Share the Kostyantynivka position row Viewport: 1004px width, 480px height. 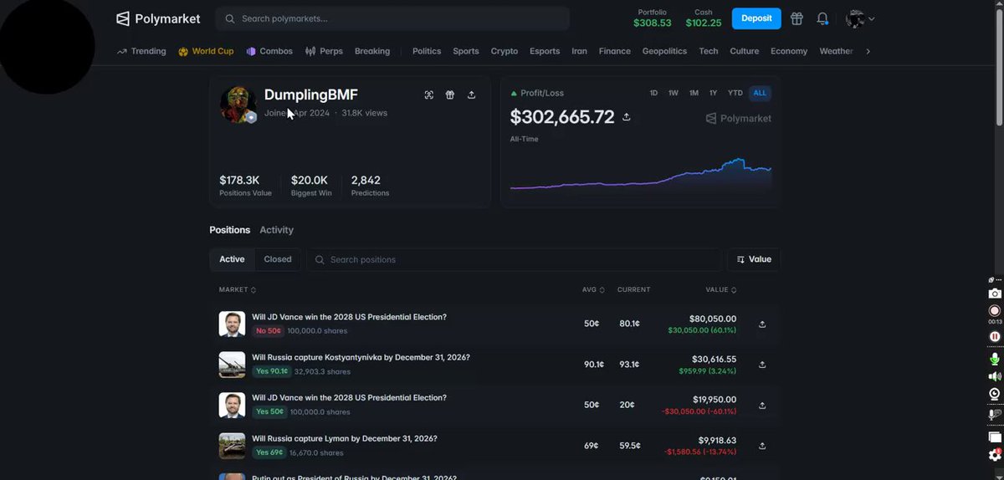pos(762,365)
